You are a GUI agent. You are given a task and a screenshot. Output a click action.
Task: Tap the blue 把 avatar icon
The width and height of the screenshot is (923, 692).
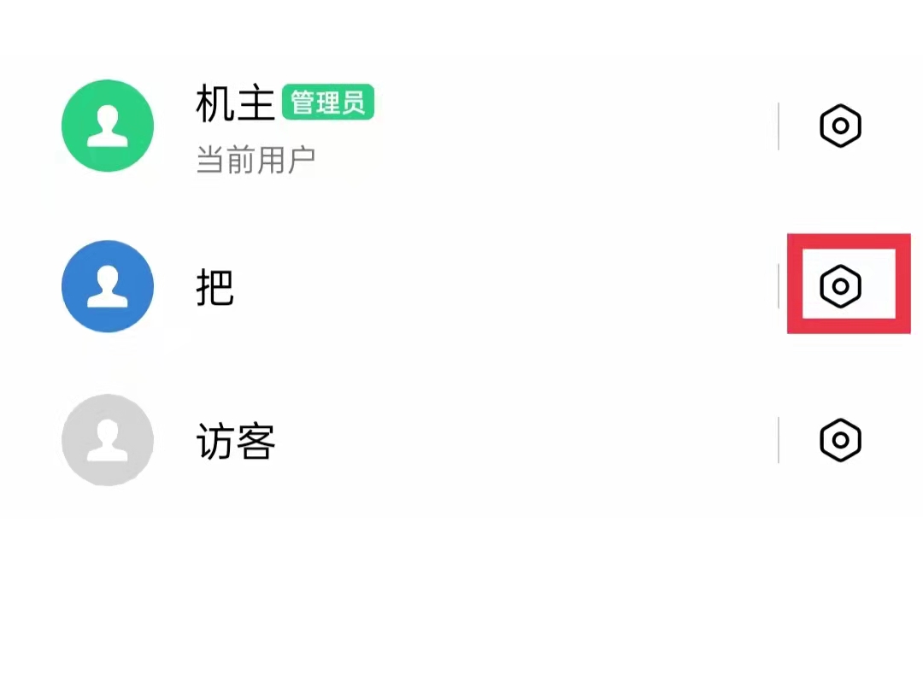(108, 286)
